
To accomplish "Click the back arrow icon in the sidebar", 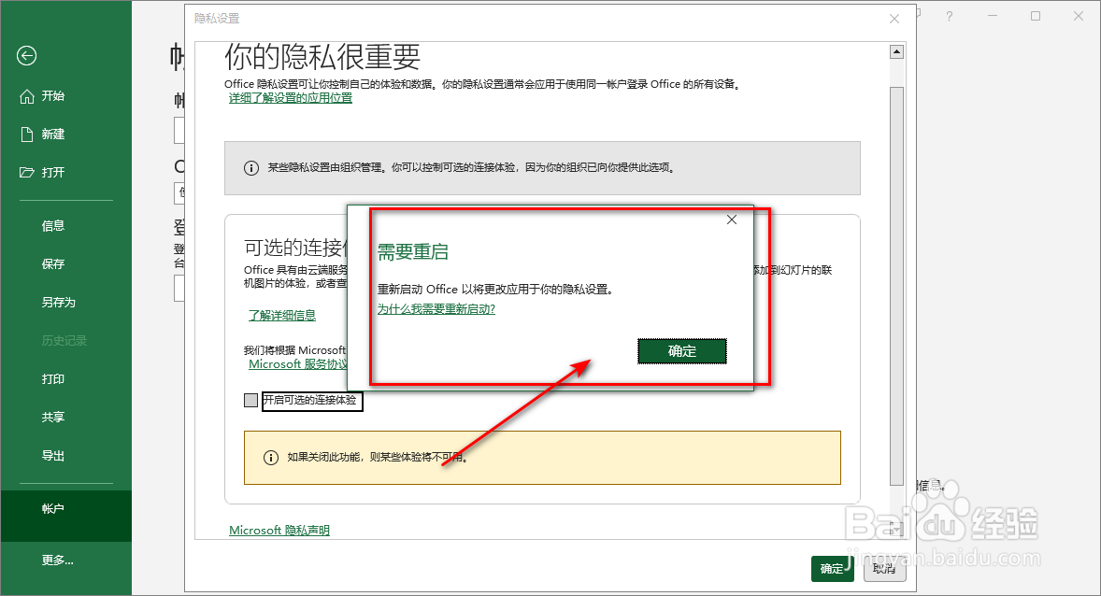I will point(27,55).
